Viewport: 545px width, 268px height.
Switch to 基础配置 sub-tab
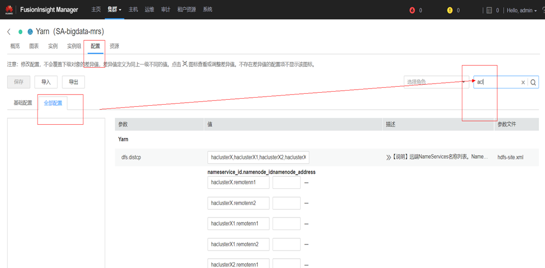click(x=23, y=103)
